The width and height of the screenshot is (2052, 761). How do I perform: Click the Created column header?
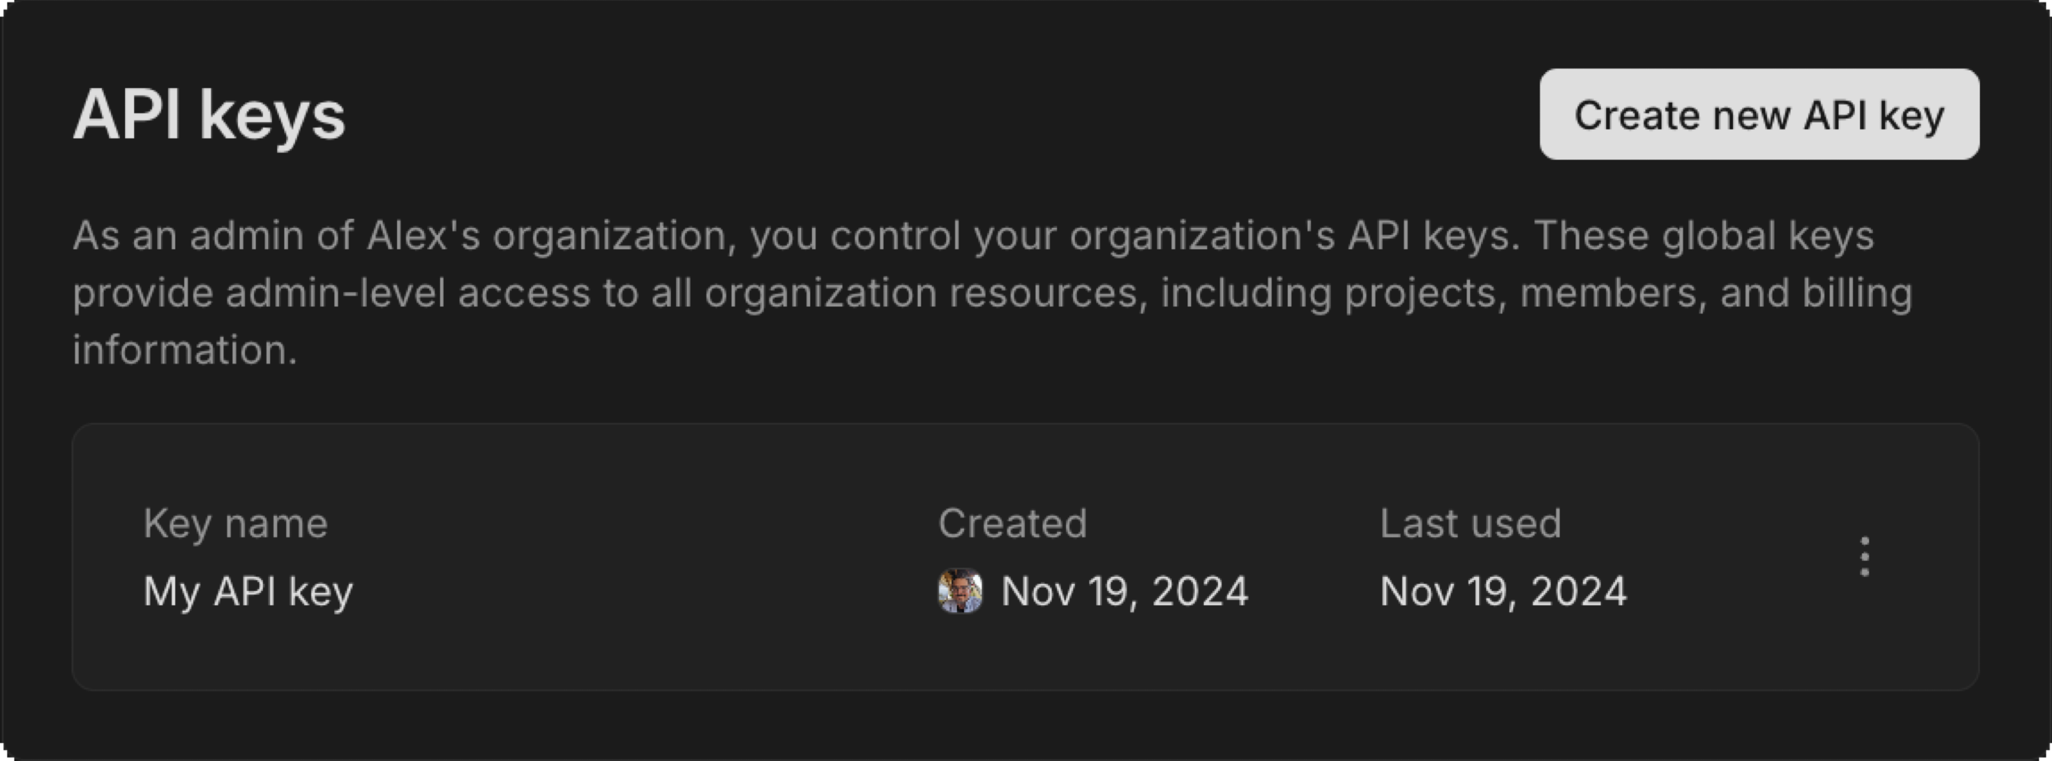(1012, 524)
